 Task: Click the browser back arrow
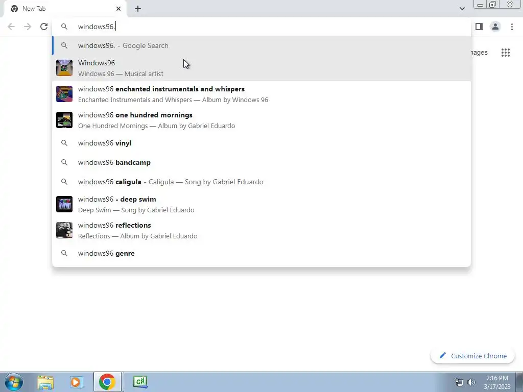pos(11,27)
